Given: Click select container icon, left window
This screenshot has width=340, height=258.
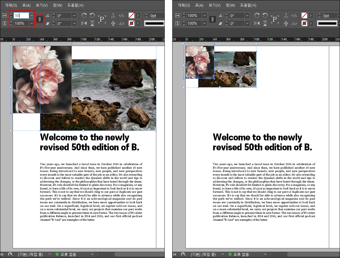Looking at the screenshot, I should (x=113, y=15).
